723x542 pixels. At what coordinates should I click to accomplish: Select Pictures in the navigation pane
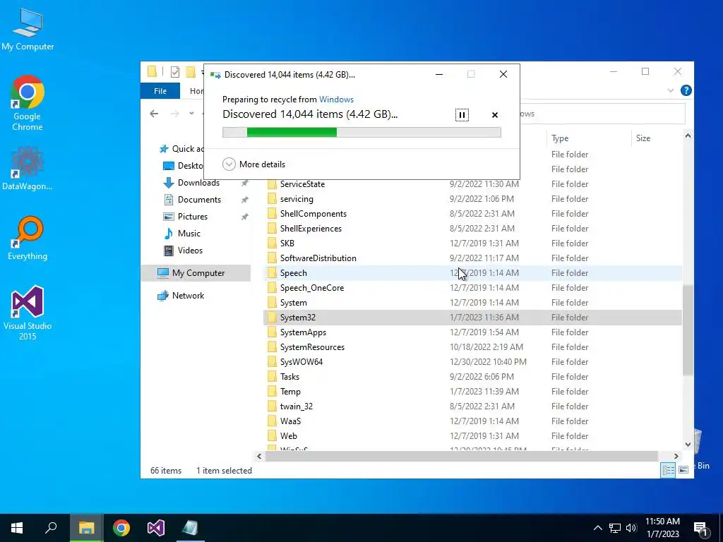(x=192, y=217)
